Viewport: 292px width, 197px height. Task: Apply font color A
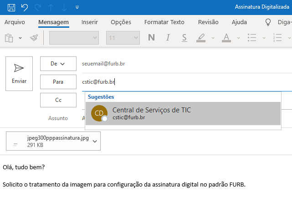tap(226, 38)
